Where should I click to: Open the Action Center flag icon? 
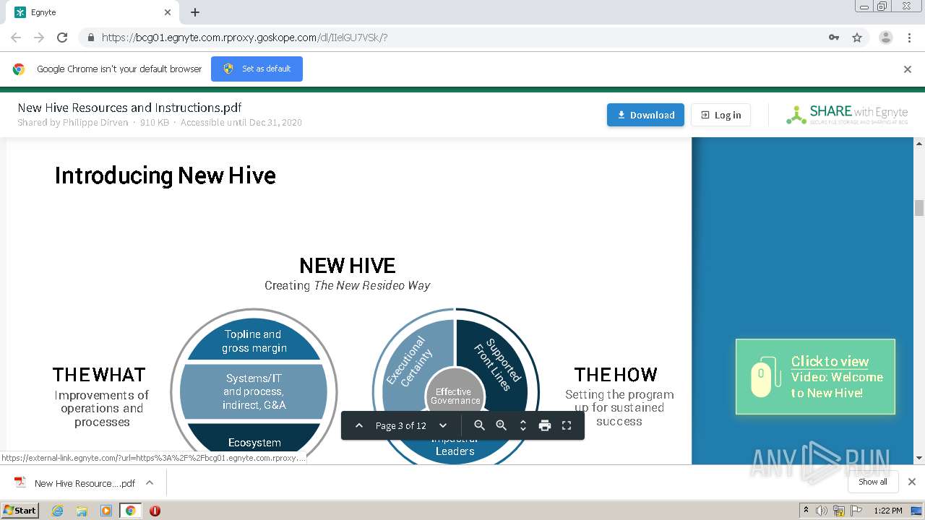pyautogui.click(x=856, y=511)
